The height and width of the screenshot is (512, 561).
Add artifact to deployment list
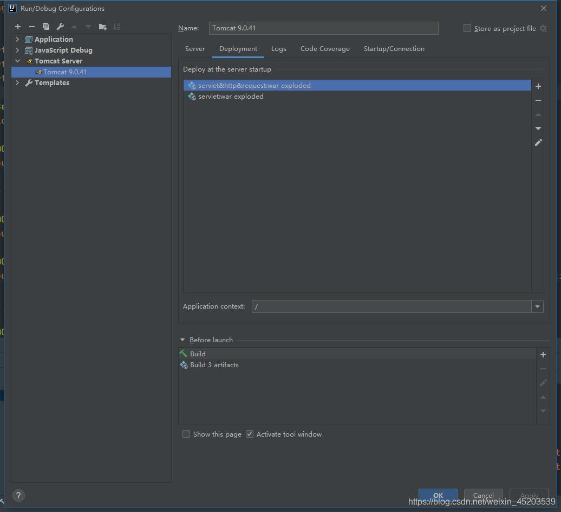(538, 86)
